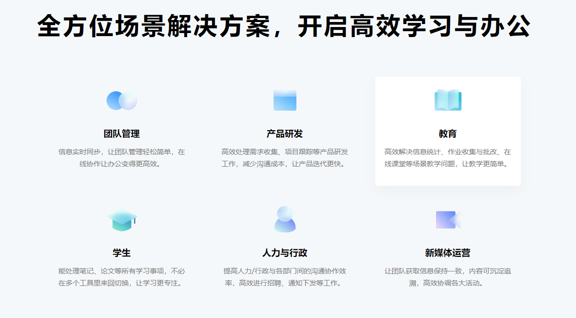The height and width of the screenshot is (318, 576).
Task: Click the video camera icon for 新媒体运营
Action: point(448,220)
